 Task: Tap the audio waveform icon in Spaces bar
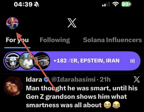(133, 61)
